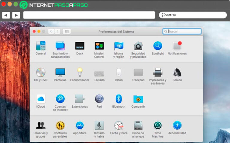Image resolution: width=230 pixels, height=143 pixels.
Task: Go back in Preferencias del Sistema
Action: click(51, 31)
